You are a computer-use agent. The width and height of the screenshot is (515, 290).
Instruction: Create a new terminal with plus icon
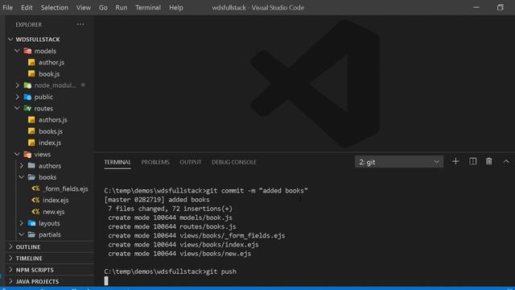[455, 161]
